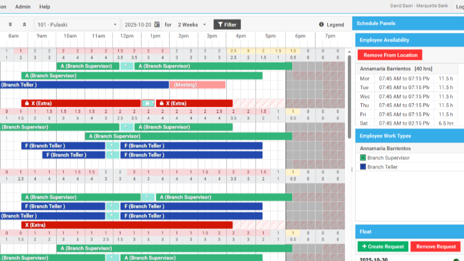Collapse the Employee Work Types panel header
This screenshot has height=261, width=464.
click(x=409, y=136)
